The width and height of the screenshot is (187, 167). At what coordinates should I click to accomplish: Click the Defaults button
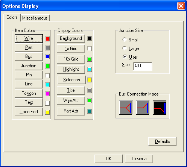162,141
